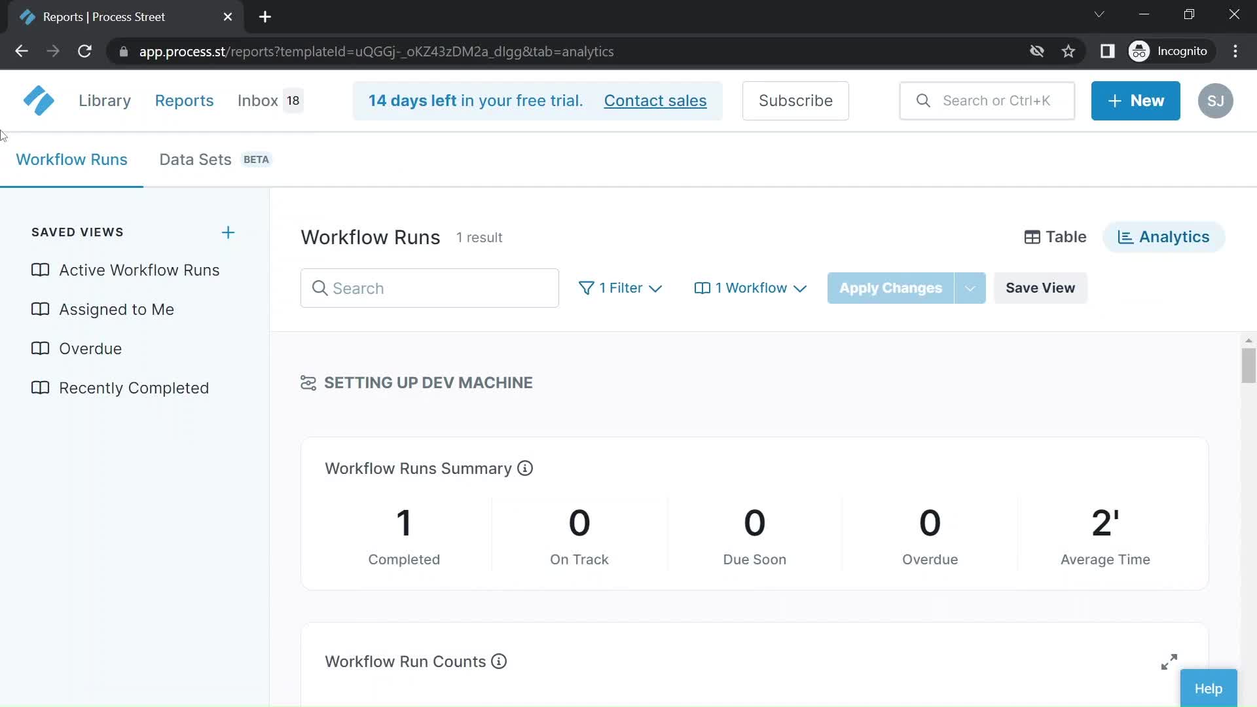Click the Contact sales link
1257x707 pixels.
click(x=655, y=101)
